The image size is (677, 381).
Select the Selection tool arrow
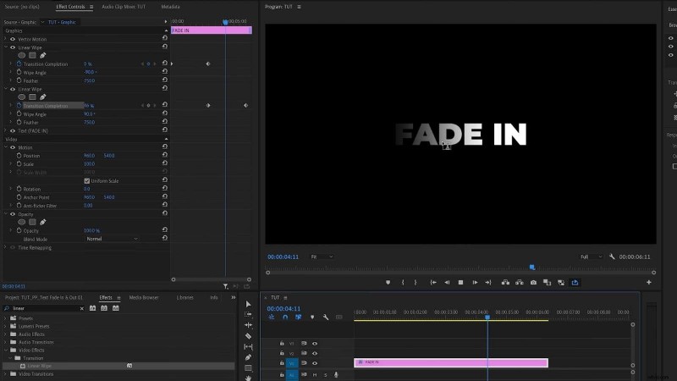248,304
